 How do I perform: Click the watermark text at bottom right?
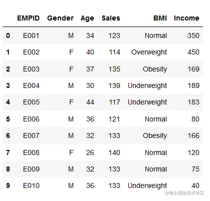(x=184, y=193)
